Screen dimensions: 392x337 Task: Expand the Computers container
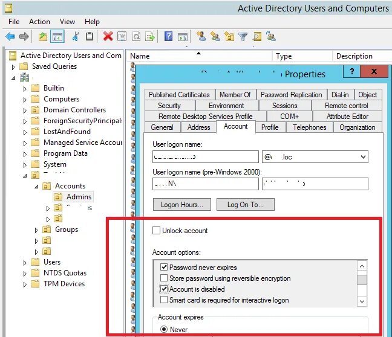25,100
